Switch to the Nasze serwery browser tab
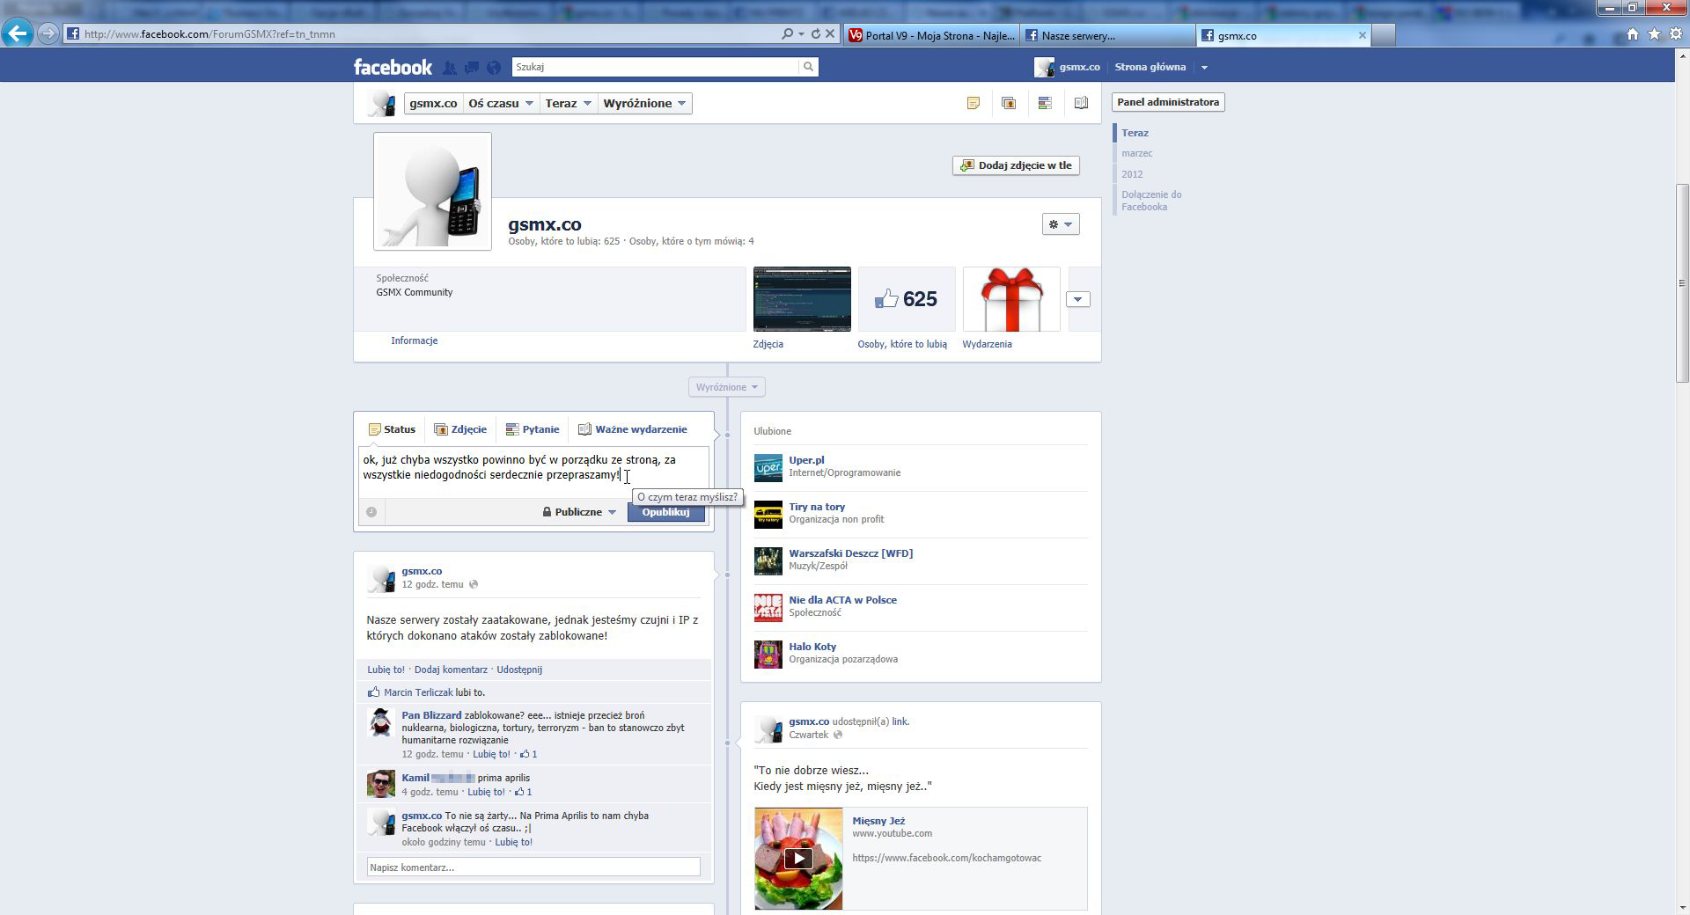Viewport: 1690px width, 915px height. [1077, 36]
